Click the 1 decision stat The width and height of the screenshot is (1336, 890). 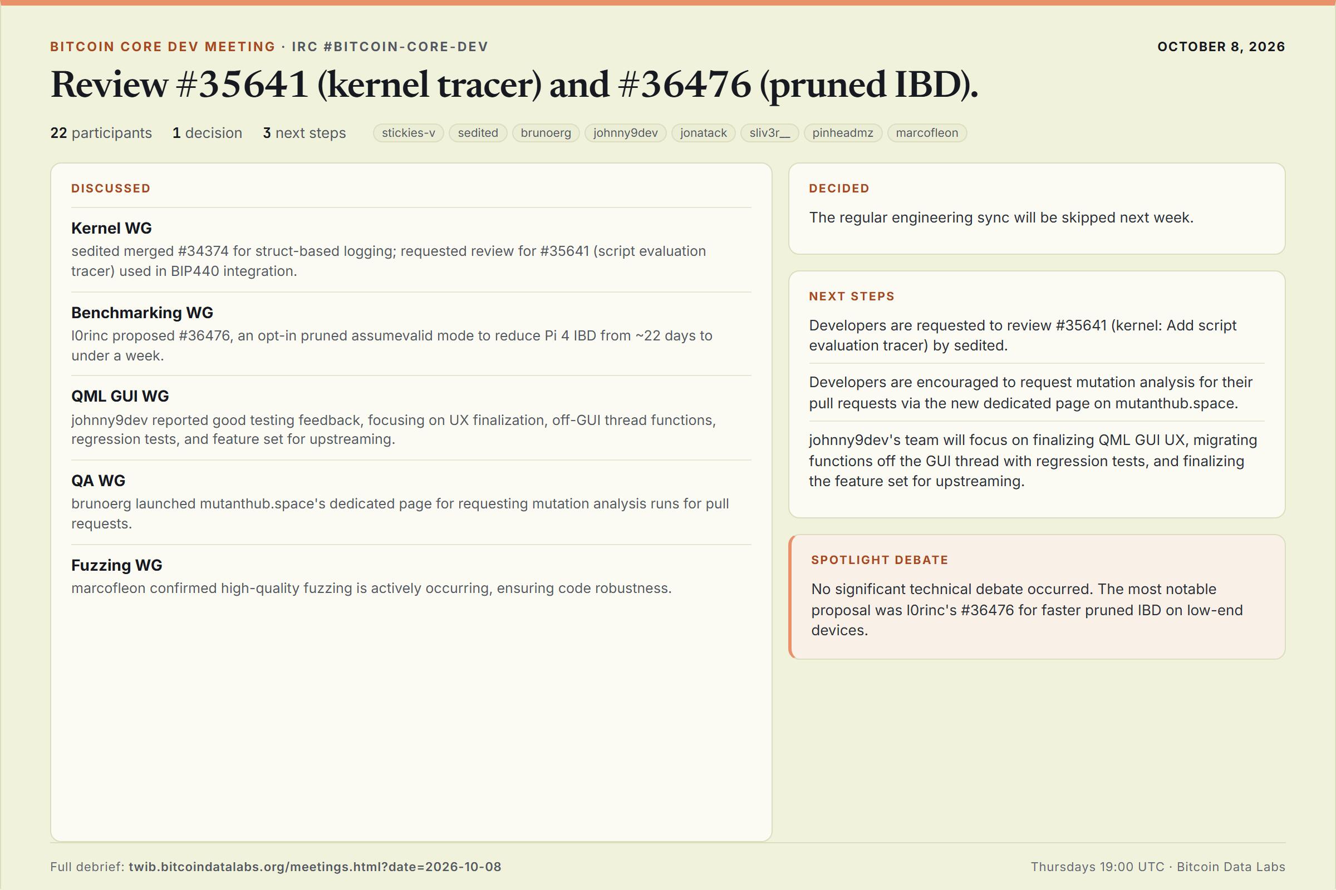(x=207, y=133)
